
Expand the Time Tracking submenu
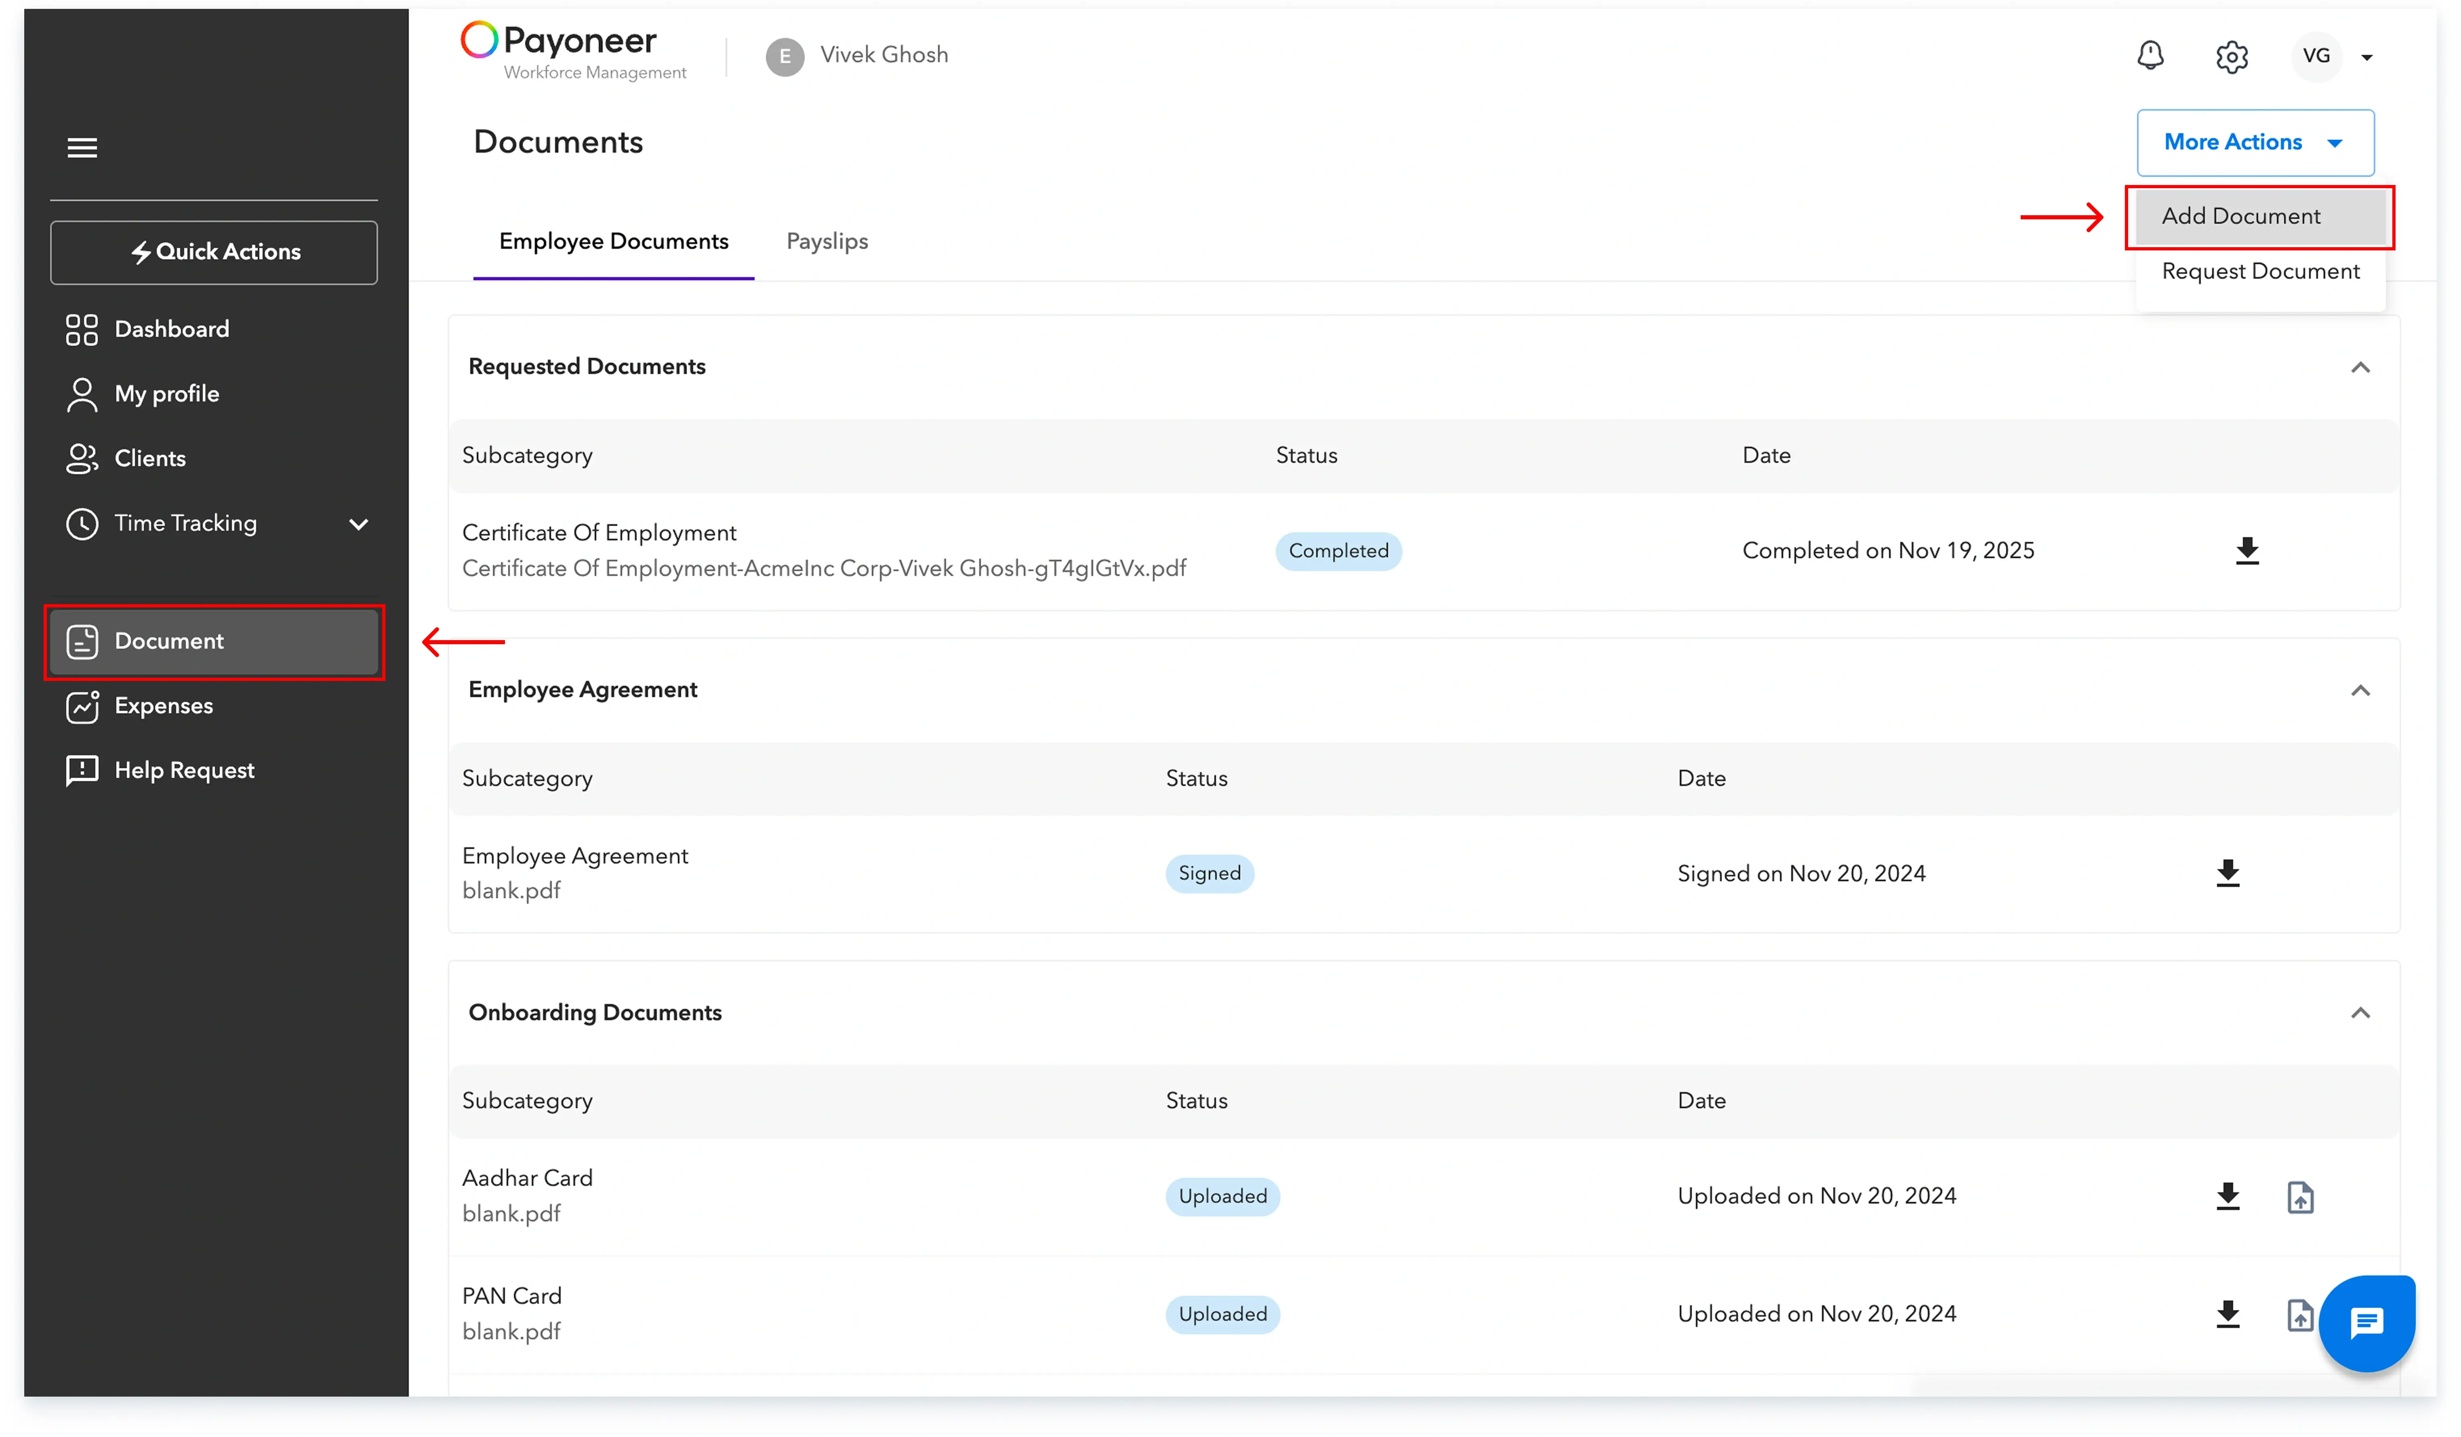[358, 524]
